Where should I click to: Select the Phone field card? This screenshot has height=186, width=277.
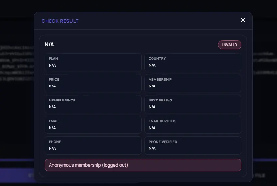coord(93,146)
